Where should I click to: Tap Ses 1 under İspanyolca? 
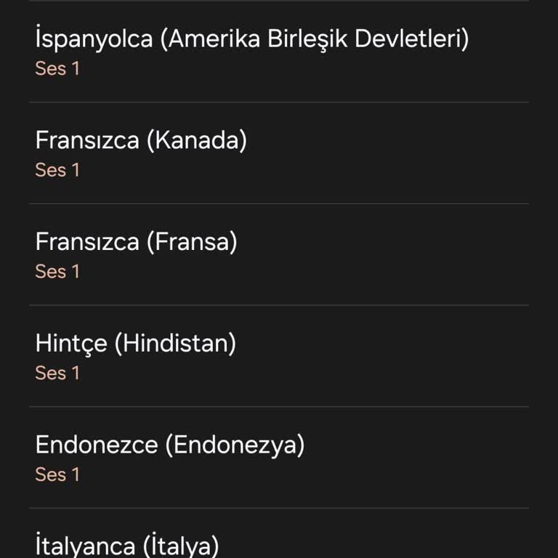click(x=57, y=68)
